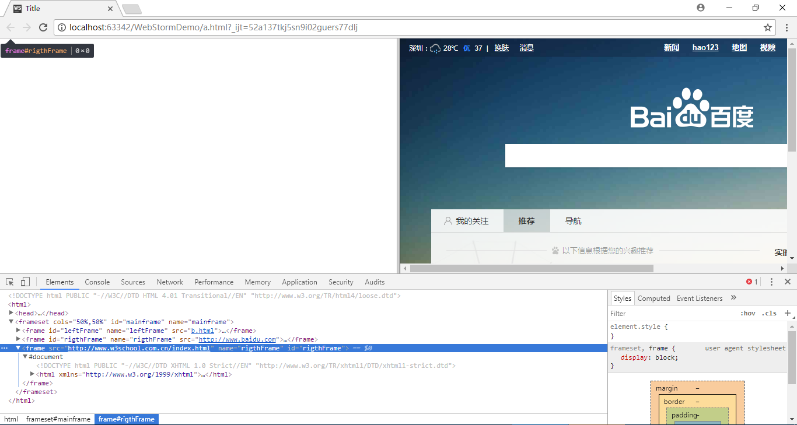
Task: Reload the page with refresh icon
Action: point(43,27)
